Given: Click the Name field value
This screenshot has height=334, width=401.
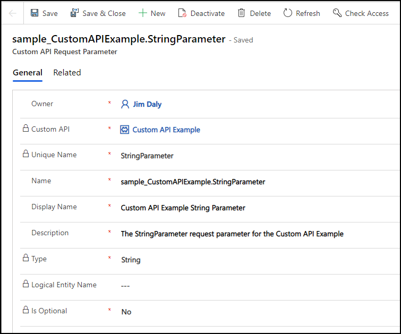Looking at the screenshot, I should (x=193, y=182).
